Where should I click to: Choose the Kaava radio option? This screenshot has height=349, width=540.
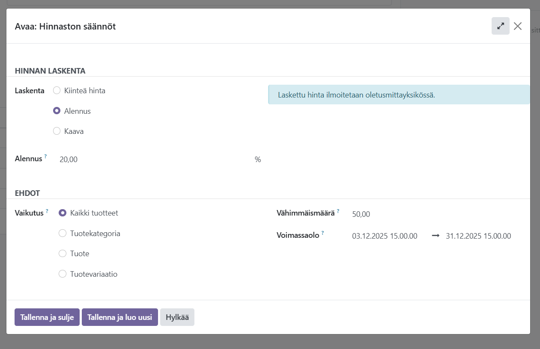pyautogui.click(x=57, y=131)
